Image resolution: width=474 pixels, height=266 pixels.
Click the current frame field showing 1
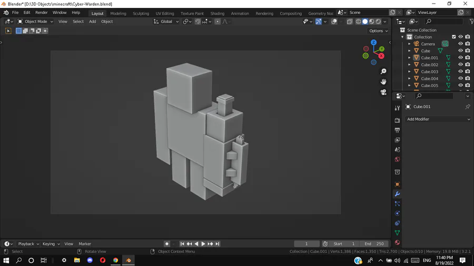pos(307,244)
